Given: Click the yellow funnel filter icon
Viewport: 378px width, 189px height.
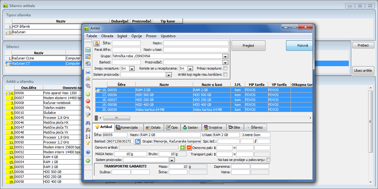Looking at the screenshot, I should coord(88,143).
